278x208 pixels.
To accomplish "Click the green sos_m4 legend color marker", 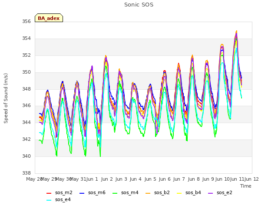I will coord(115,193).
